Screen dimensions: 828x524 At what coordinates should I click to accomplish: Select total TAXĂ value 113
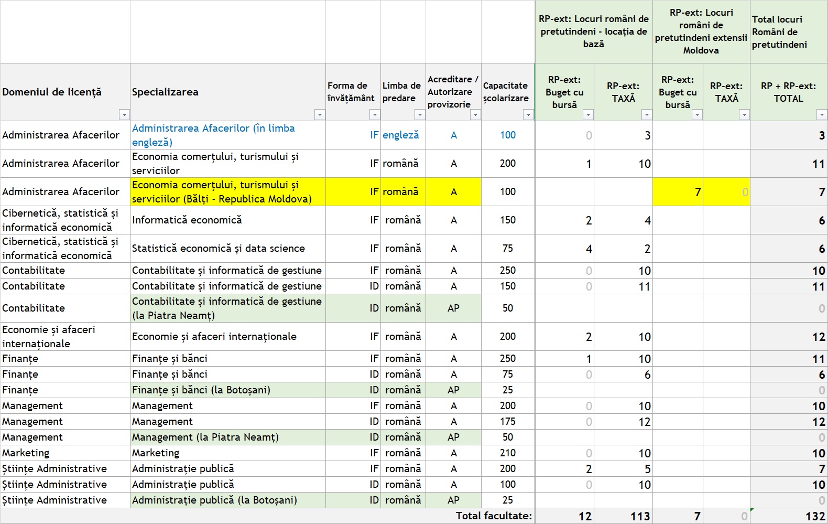click(x=624, y=516)
